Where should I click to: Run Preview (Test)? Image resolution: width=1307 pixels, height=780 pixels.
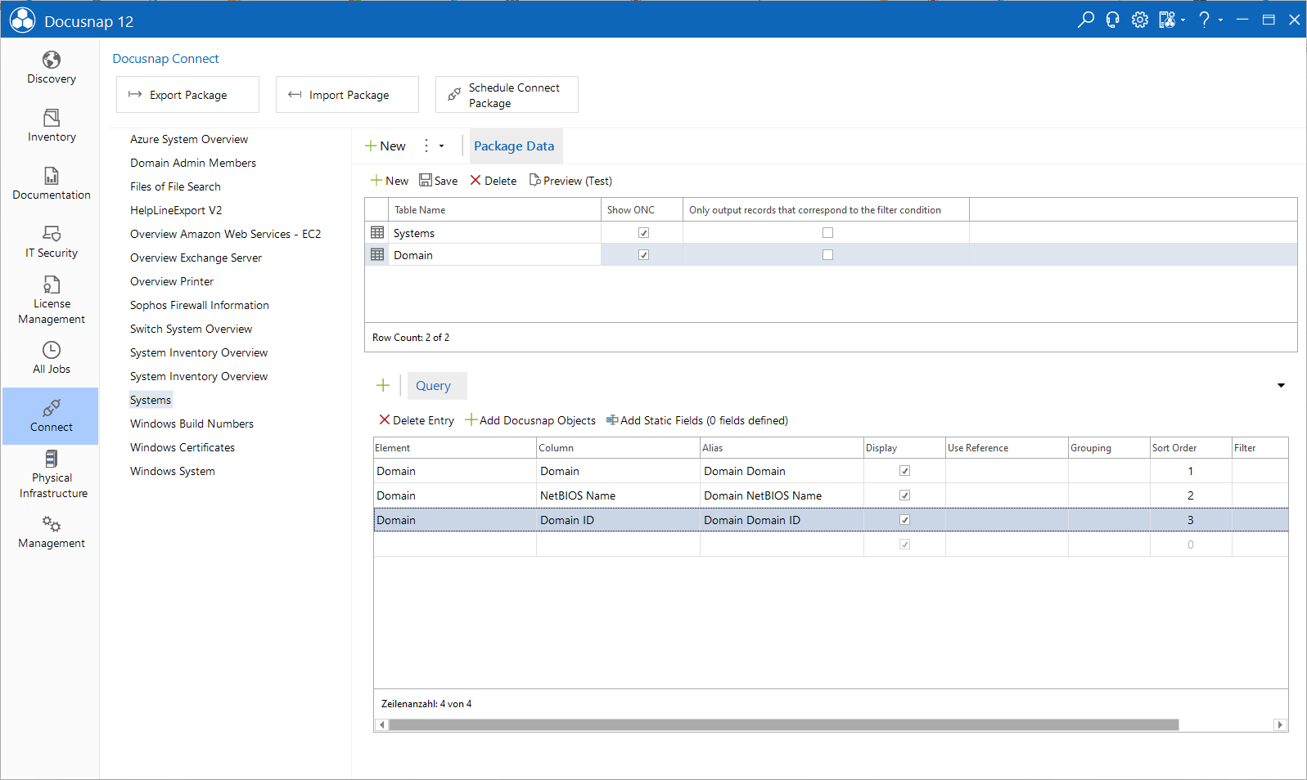click(x=570, y=181)
